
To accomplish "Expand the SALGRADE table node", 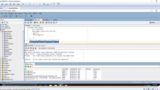I will (2, 54).
